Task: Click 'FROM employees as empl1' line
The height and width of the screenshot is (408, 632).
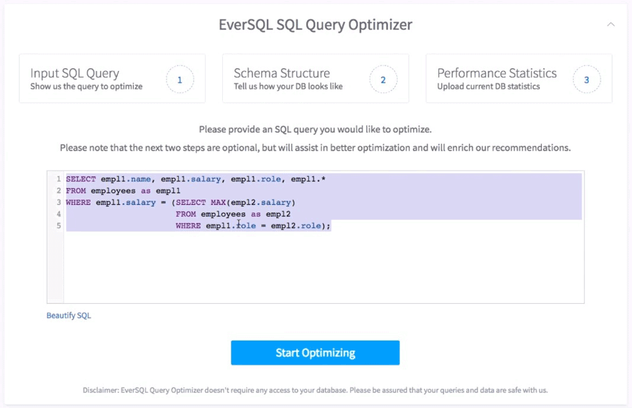Action: click(123, 191)
